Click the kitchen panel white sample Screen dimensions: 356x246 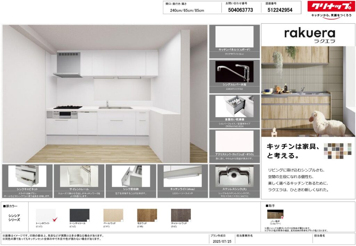234,37
